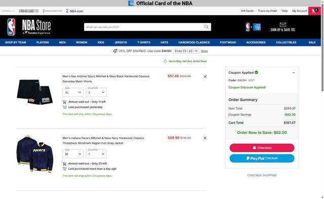
Task: Click 'Order Now to Save: $62.50' text
Action: pos(262,132)
